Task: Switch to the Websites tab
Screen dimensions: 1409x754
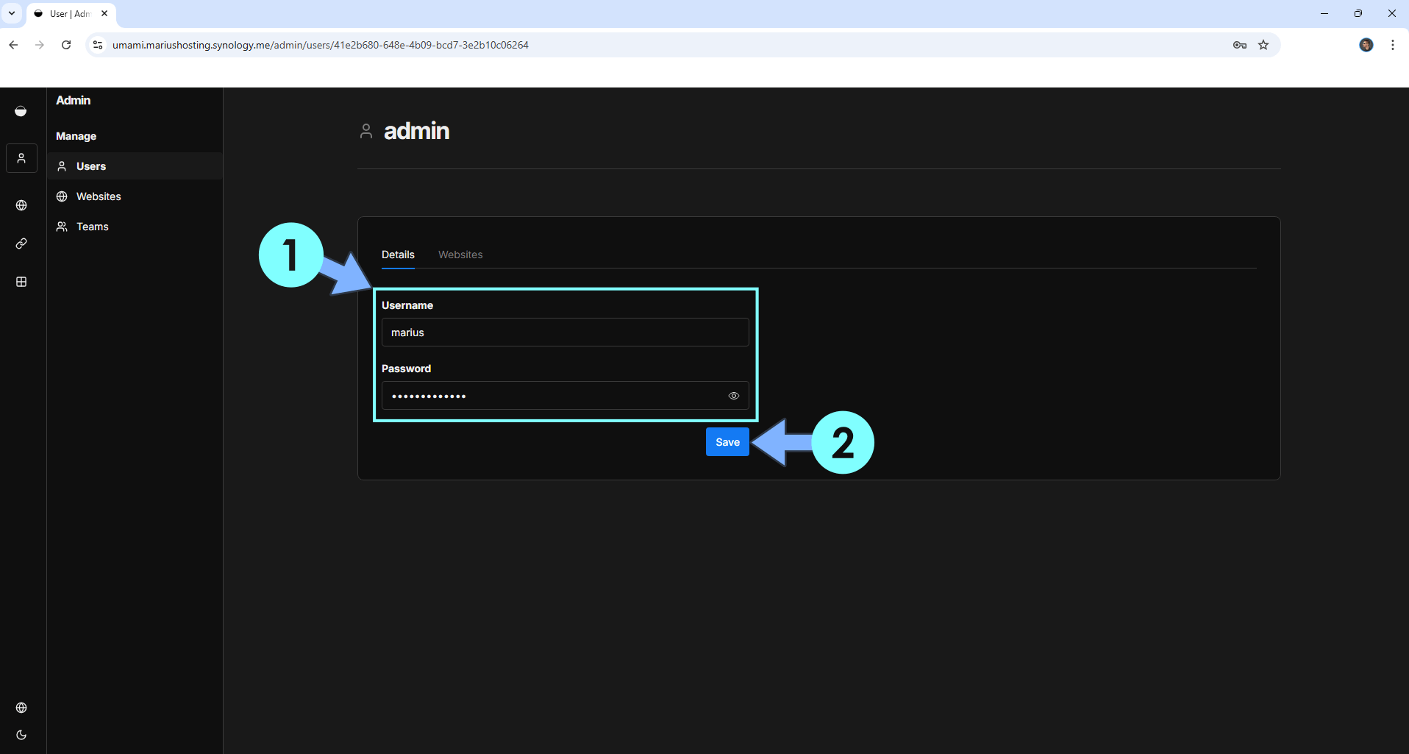Action: [460, 255]
